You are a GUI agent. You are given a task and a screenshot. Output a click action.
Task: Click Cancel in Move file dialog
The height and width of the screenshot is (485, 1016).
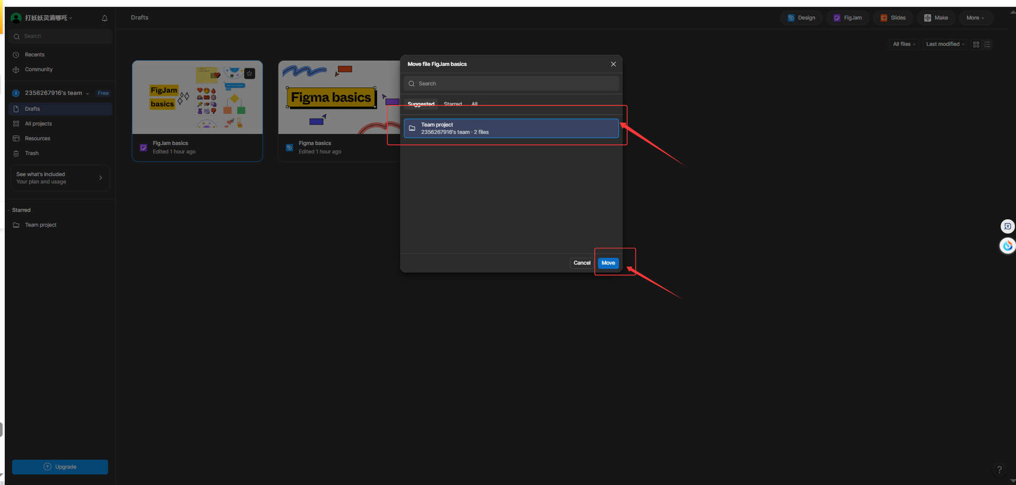click(582, 263)
